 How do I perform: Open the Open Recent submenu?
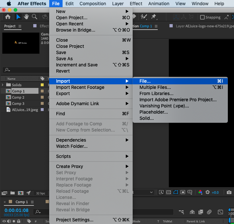[x=91, y=24]
